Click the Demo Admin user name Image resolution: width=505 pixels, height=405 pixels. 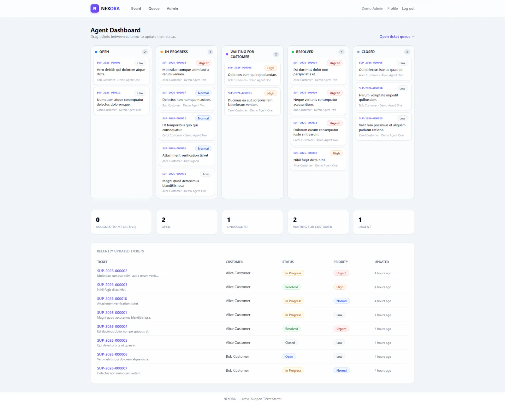(372, 9)
